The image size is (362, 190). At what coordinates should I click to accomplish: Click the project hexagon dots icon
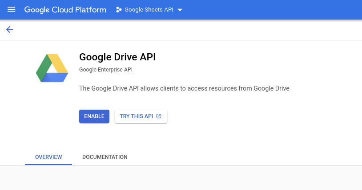(119, 10)
